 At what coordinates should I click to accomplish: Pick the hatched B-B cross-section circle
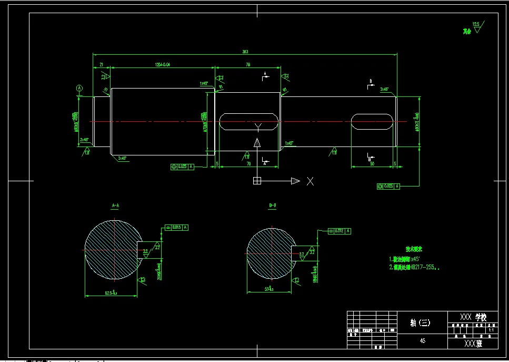click(272, 253)
